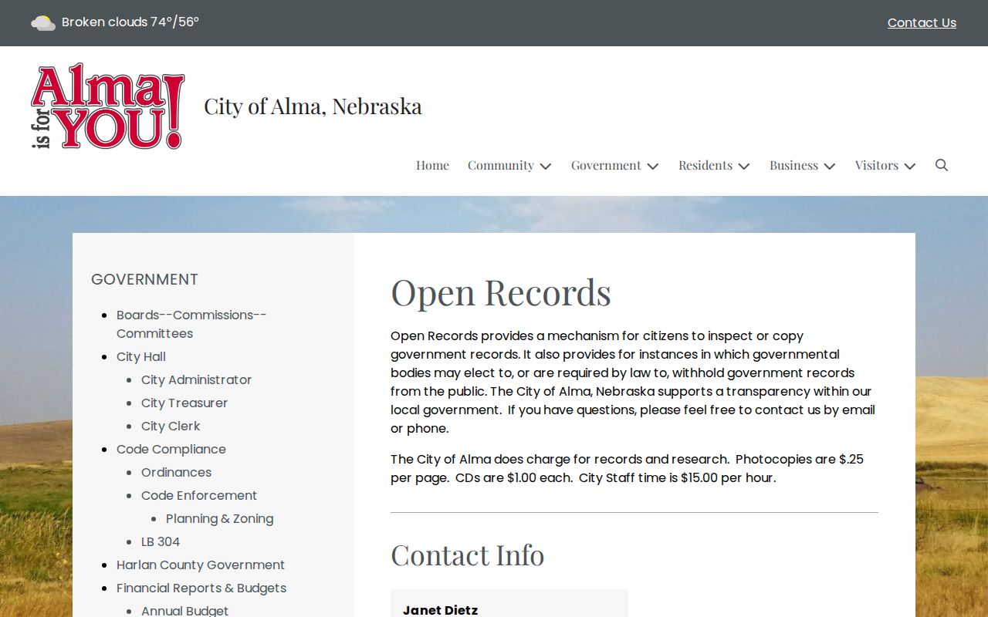Expand the Community menu chevron
This screenshot has height=617, width=988.
click(546, 166)
